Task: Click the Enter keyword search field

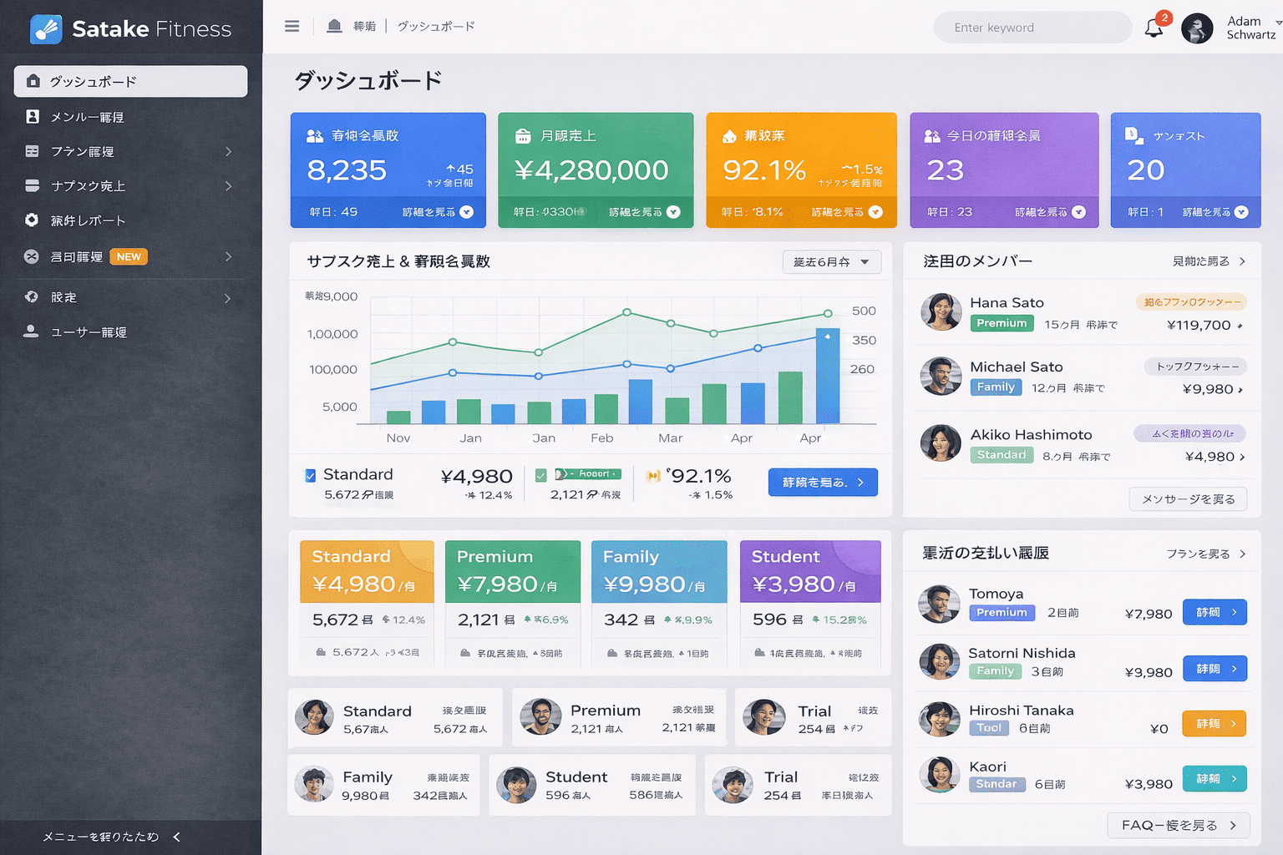Action: tap(1032, 28)
